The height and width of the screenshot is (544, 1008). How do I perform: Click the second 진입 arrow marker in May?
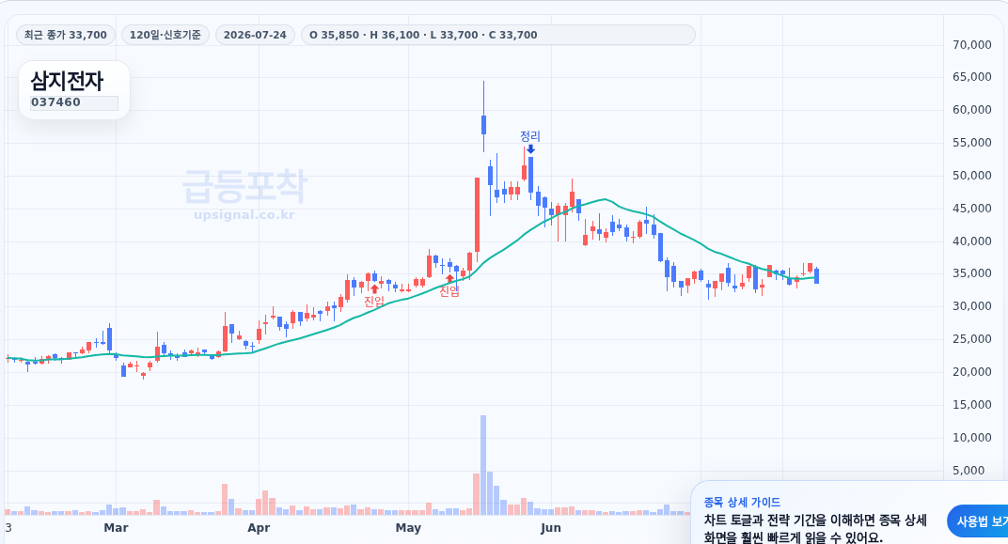coord(449,279)
